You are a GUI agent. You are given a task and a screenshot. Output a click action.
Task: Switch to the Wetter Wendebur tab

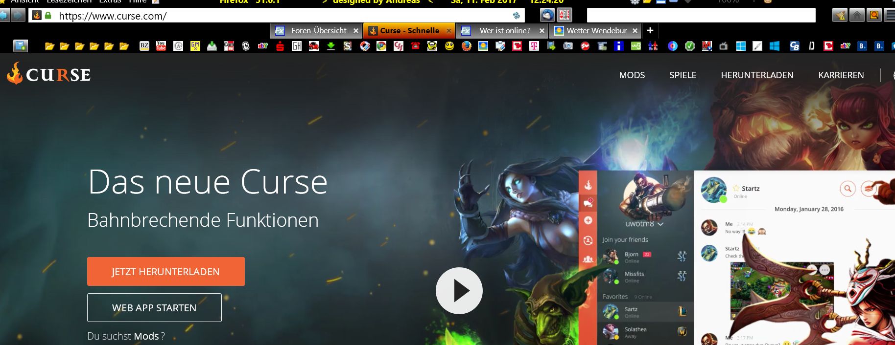click(x=596, y=31)
